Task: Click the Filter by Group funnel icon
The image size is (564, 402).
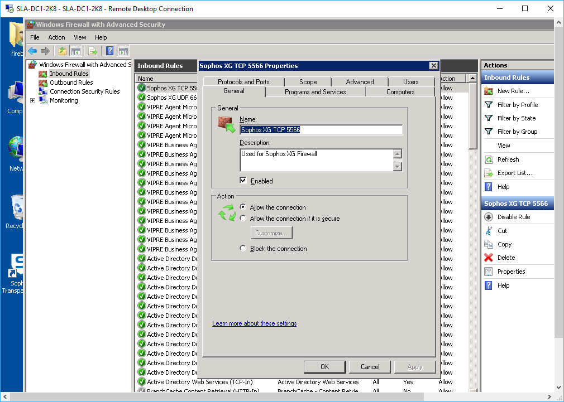Action: point(489,132)
